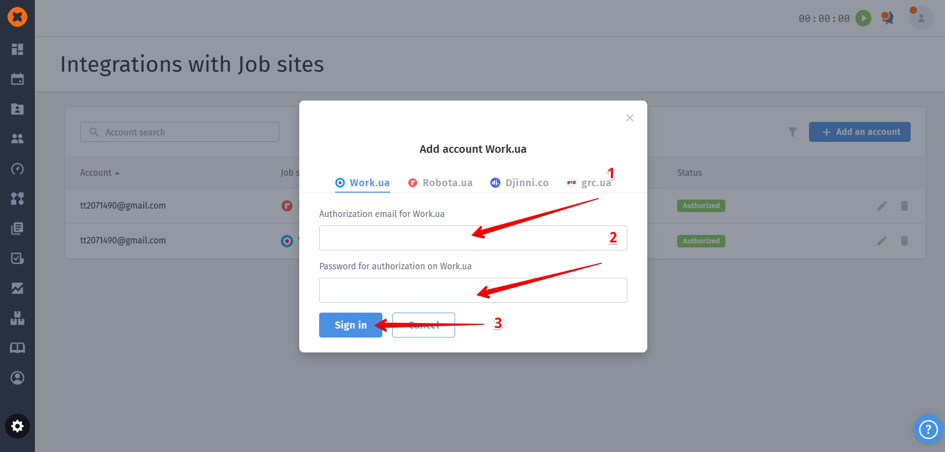
Task: Click the Integrations with Job sites heading
Action: pos(192,64)
